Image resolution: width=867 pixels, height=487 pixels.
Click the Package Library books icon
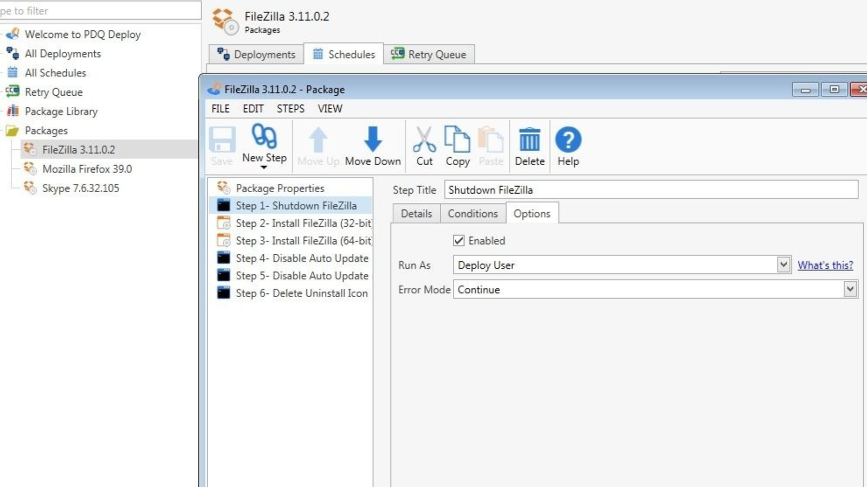click(x=12, y=111)
